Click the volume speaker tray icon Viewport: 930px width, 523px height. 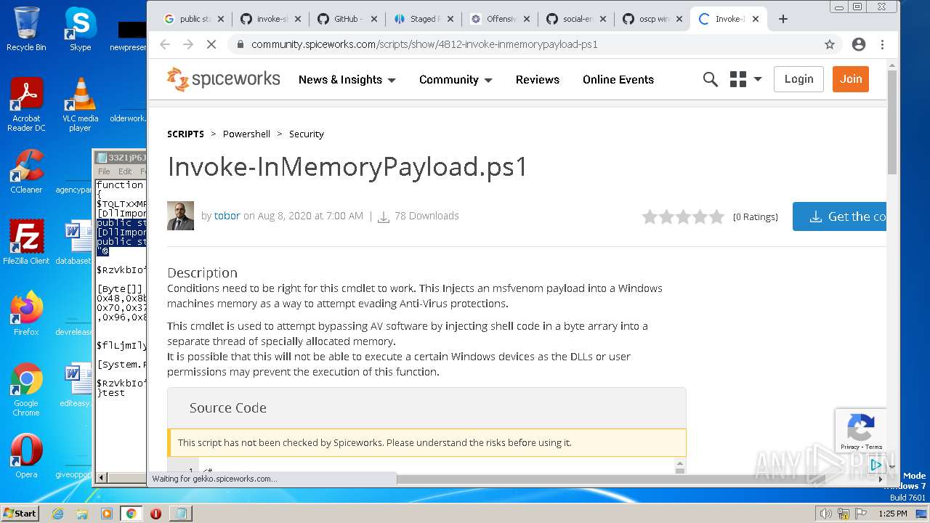tap(825, 514)
